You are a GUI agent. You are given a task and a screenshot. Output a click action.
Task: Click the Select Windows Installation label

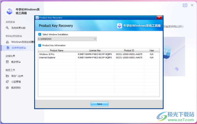pyautogui.click(x=55, y=34)
